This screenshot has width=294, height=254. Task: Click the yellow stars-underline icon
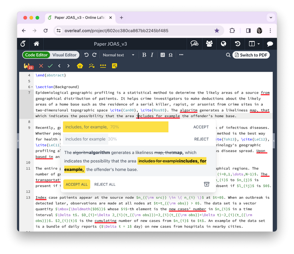pyautogui.click(x=103, y=66)
